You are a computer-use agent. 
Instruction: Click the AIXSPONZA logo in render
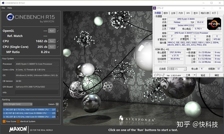click(137, 119)
